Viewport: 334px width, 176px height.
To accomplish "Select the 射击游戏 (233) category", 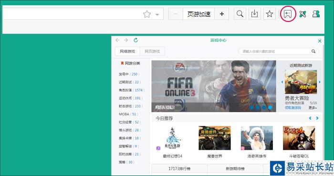I will tap(131, 106).
